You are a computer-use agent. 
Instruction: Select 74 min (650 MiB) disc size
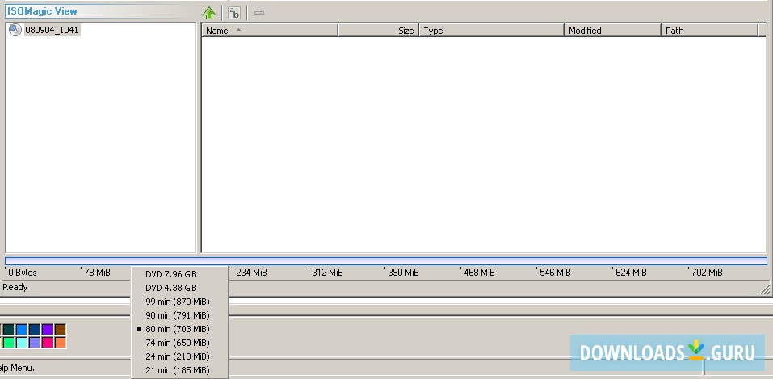(x=180, y=343)
